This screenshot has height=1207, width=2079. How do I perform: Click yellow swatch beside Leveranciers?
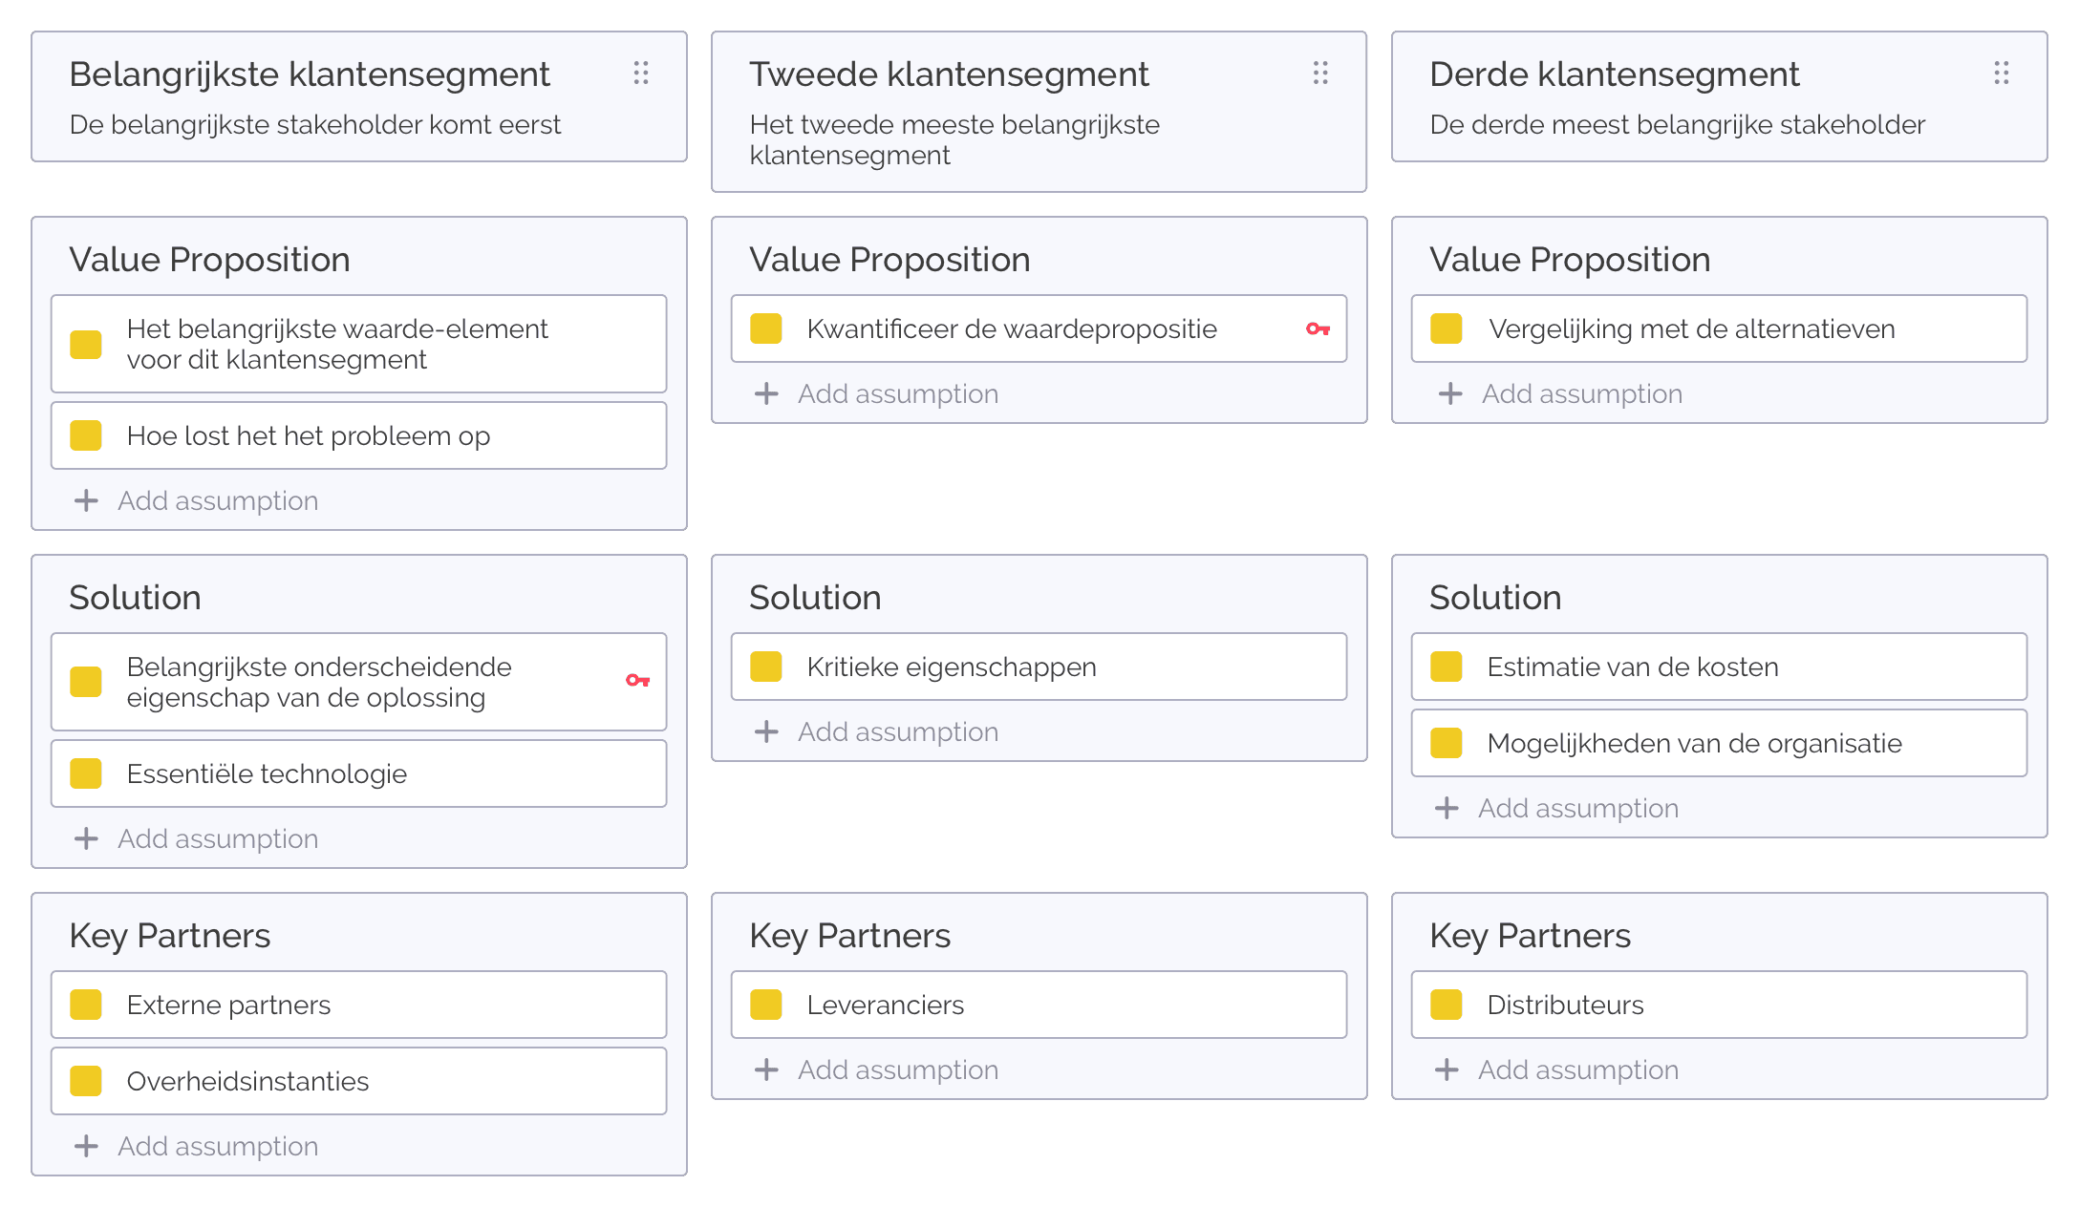click(766, 1005)
